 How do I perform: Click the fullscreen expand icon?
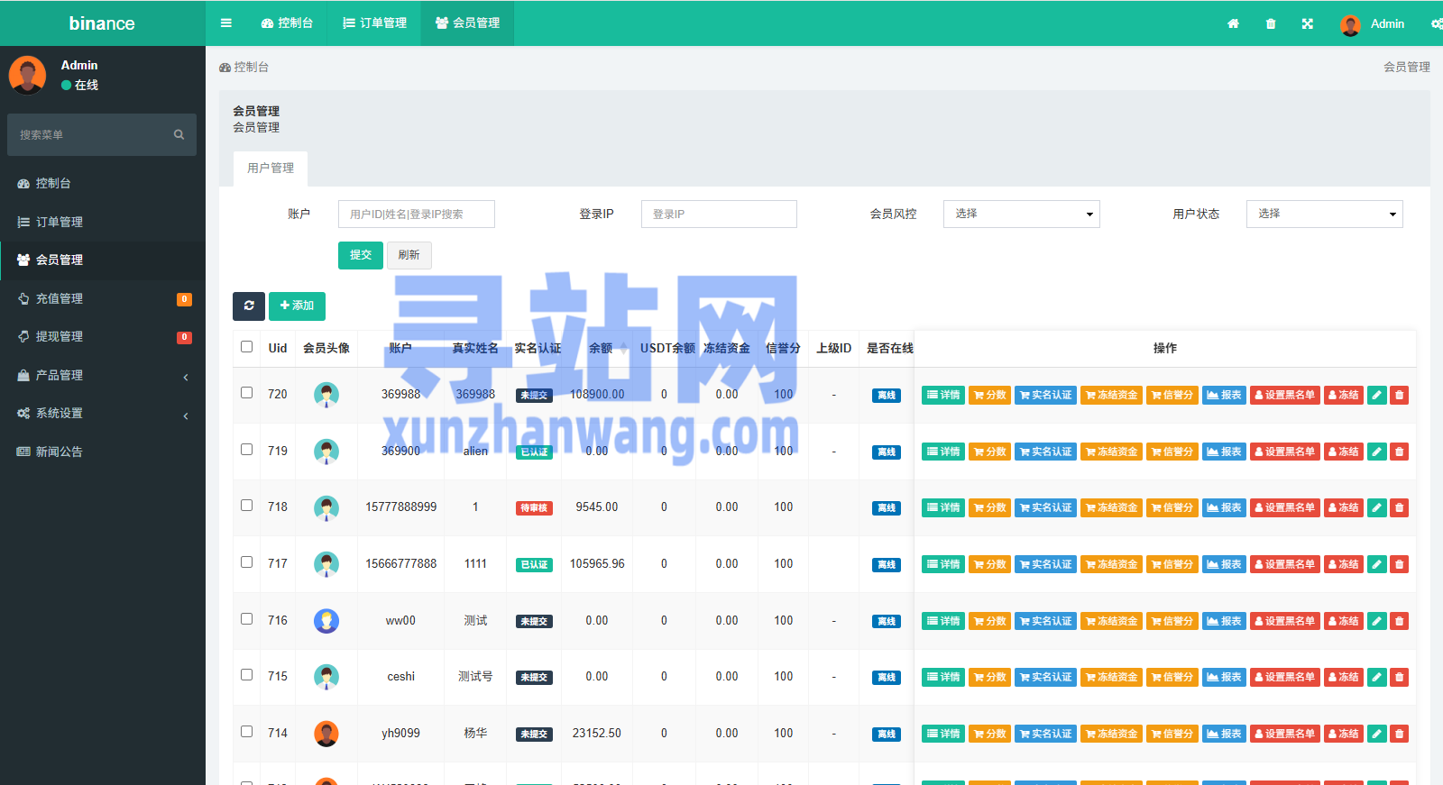point(1307,23)
